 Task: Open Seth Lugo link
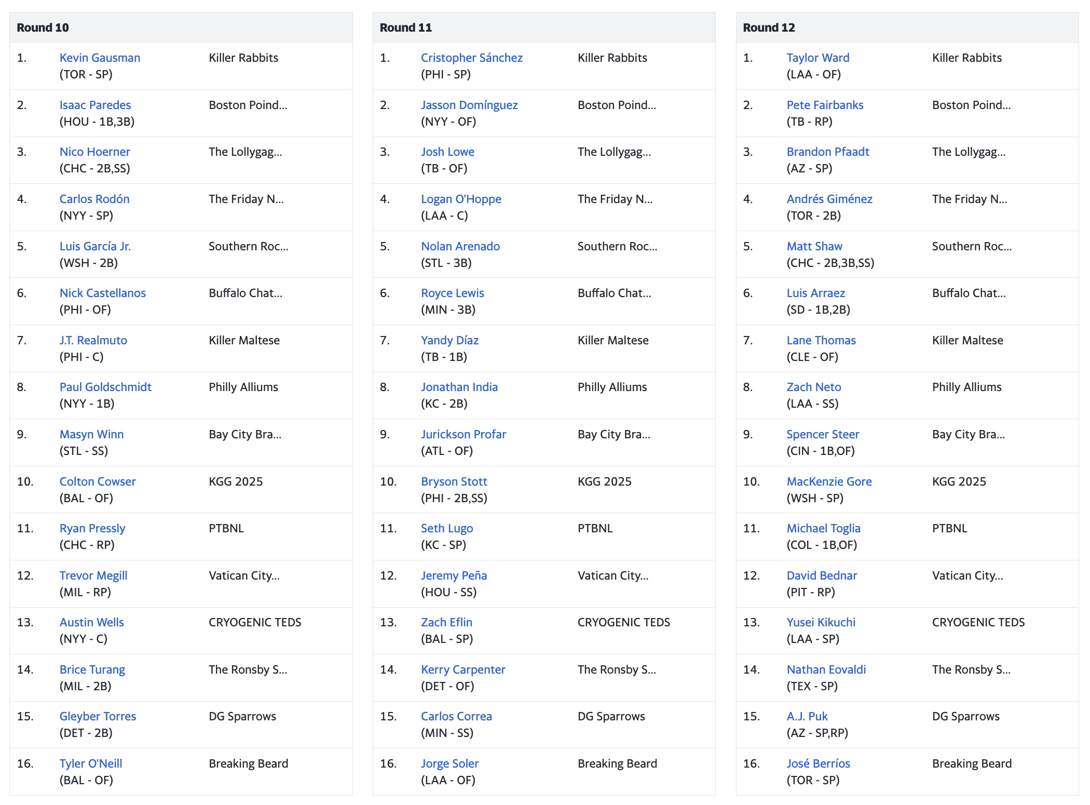point(446,528)
